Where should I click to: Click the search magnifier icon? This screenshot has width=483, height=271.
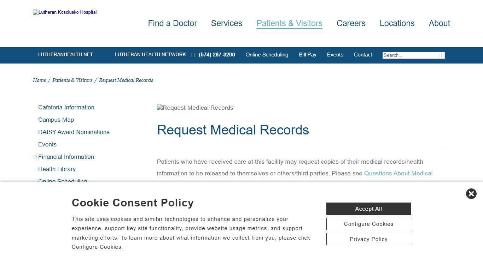click(441, 55)
